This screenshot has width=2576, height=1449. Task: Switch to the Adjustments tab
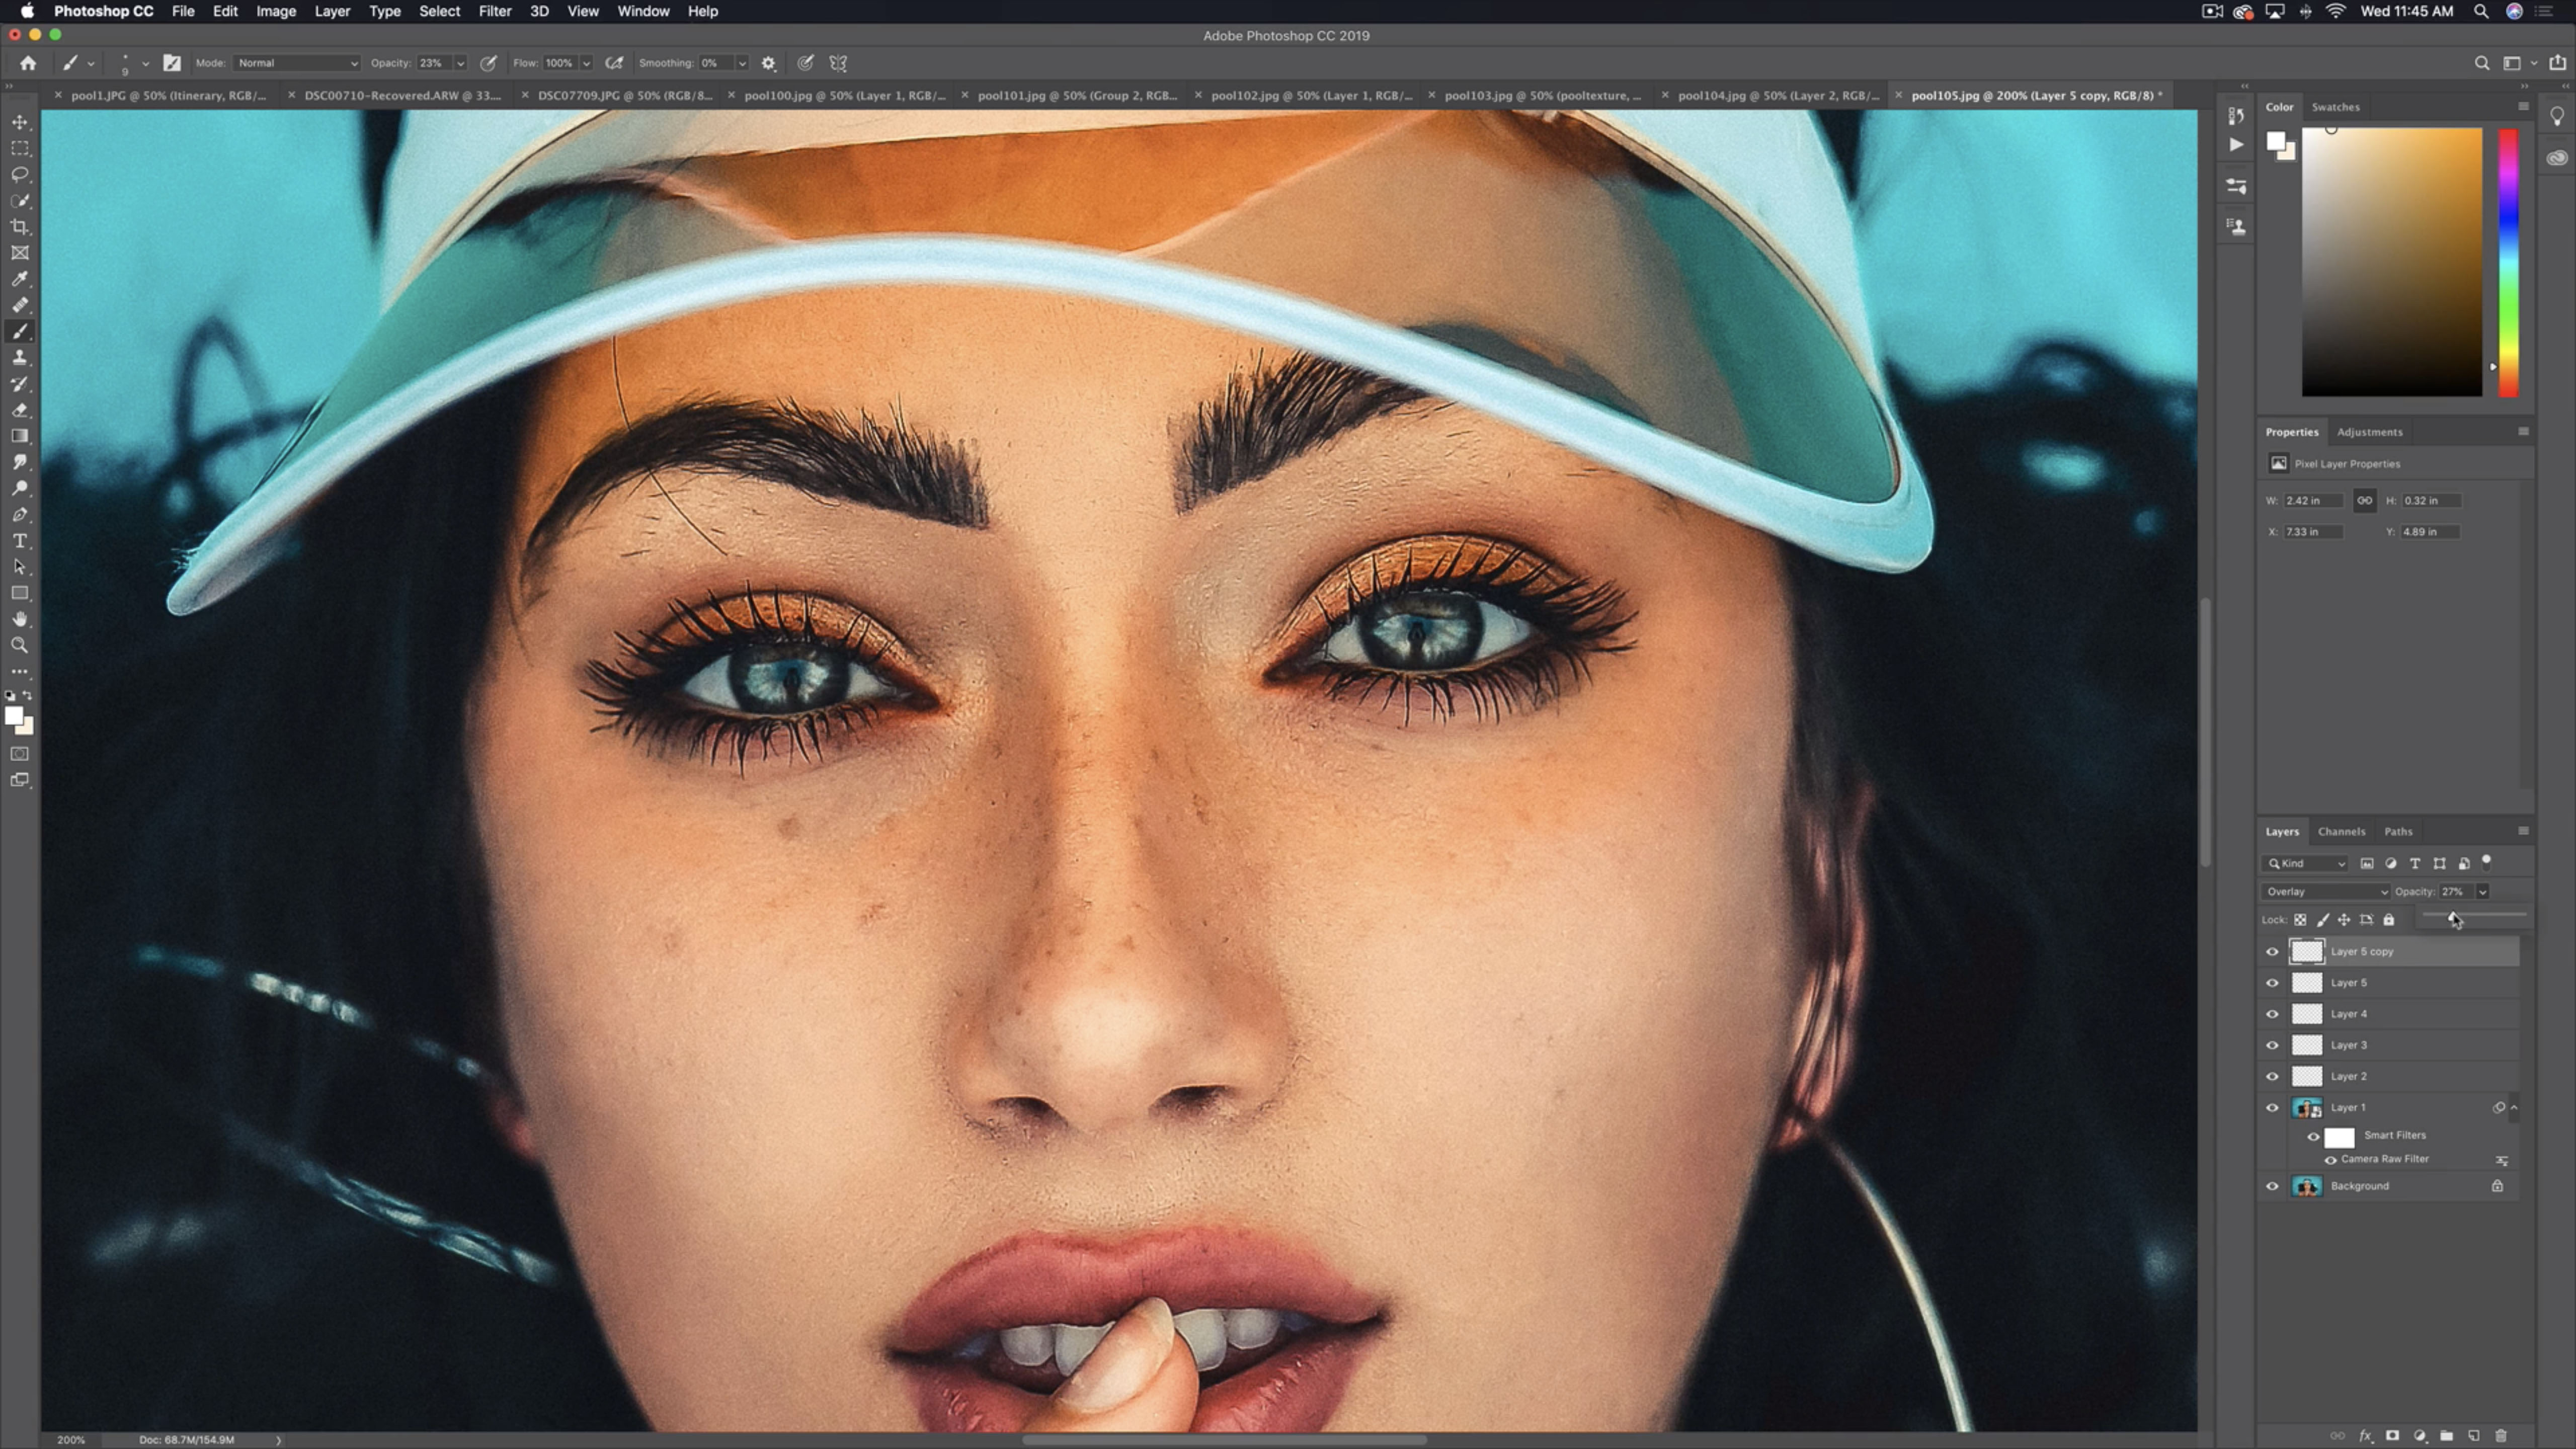click(x=2369, y=432)
